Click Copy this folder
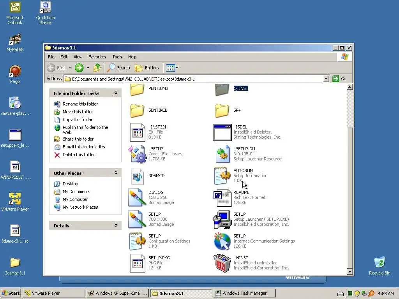 (78, 120)
